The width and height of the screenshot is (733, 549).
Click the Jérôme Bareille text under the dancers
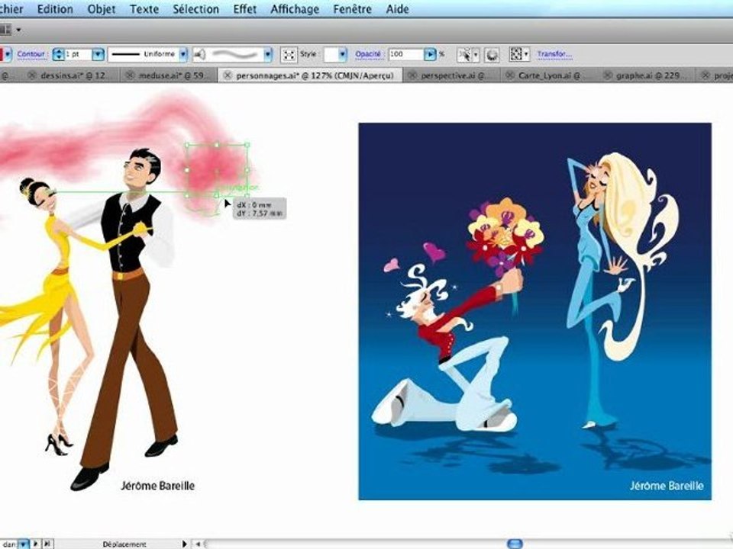[x=157, y=486]
